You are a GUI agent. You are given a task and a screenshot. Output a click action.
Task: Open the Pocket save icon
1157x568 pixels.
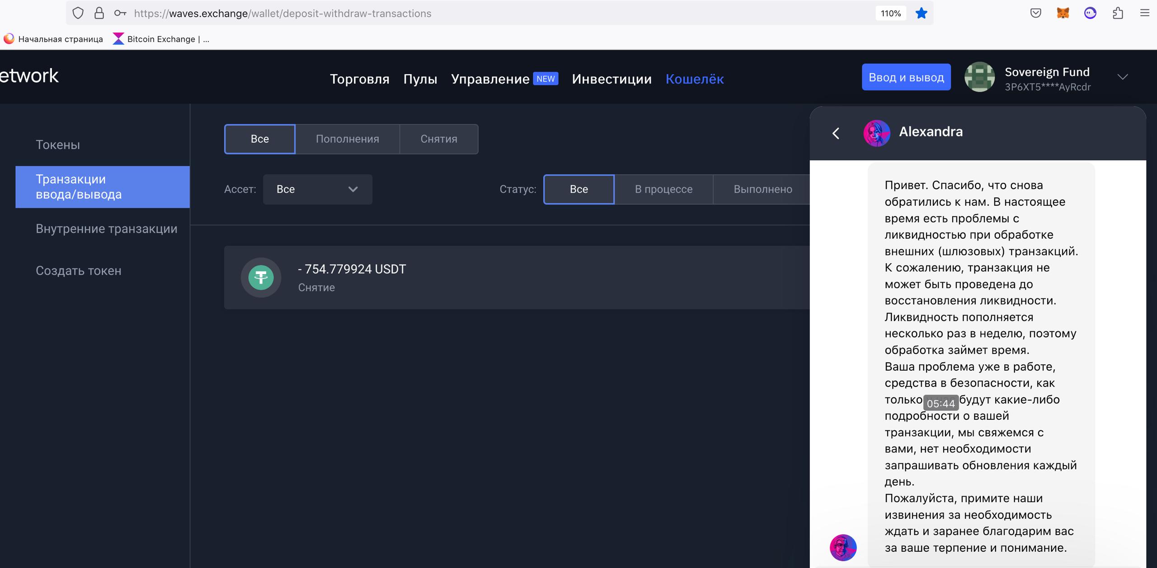[1035, 13]
